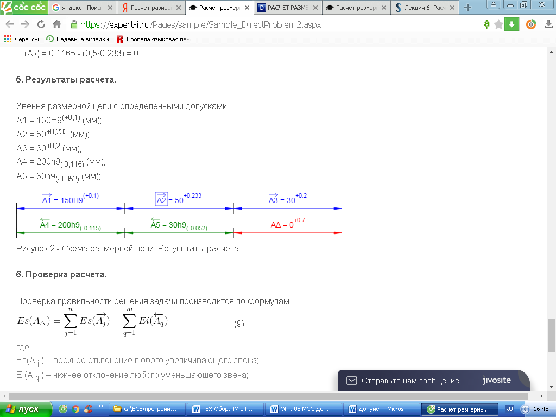Open the downloads tray icon
The height and width of the screenshot is (417, 556).
click(x=548, y=24)
